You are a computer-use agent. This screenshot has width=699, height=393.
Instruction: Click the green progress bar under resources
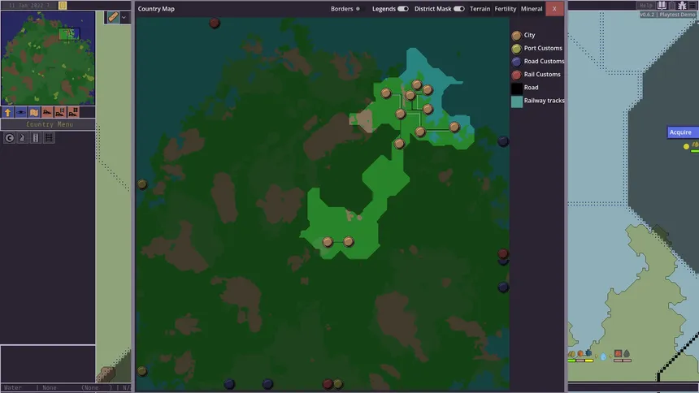[x=571, y=361]
